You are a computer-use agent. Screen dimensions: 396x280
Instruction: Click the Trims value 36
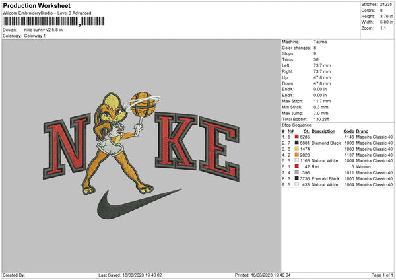pyautogui.click(x=316, y=59)
